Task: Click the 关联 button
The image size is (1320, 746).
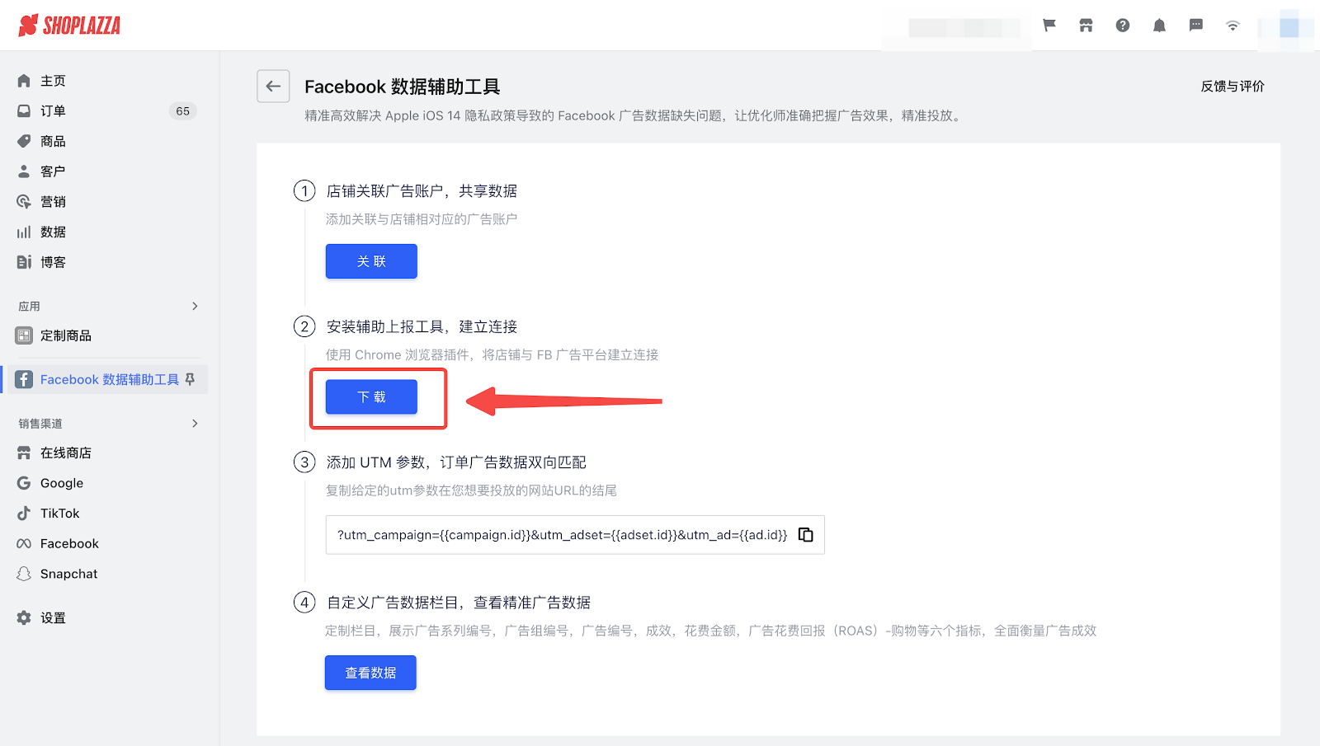Action: [x=371, y=261]
